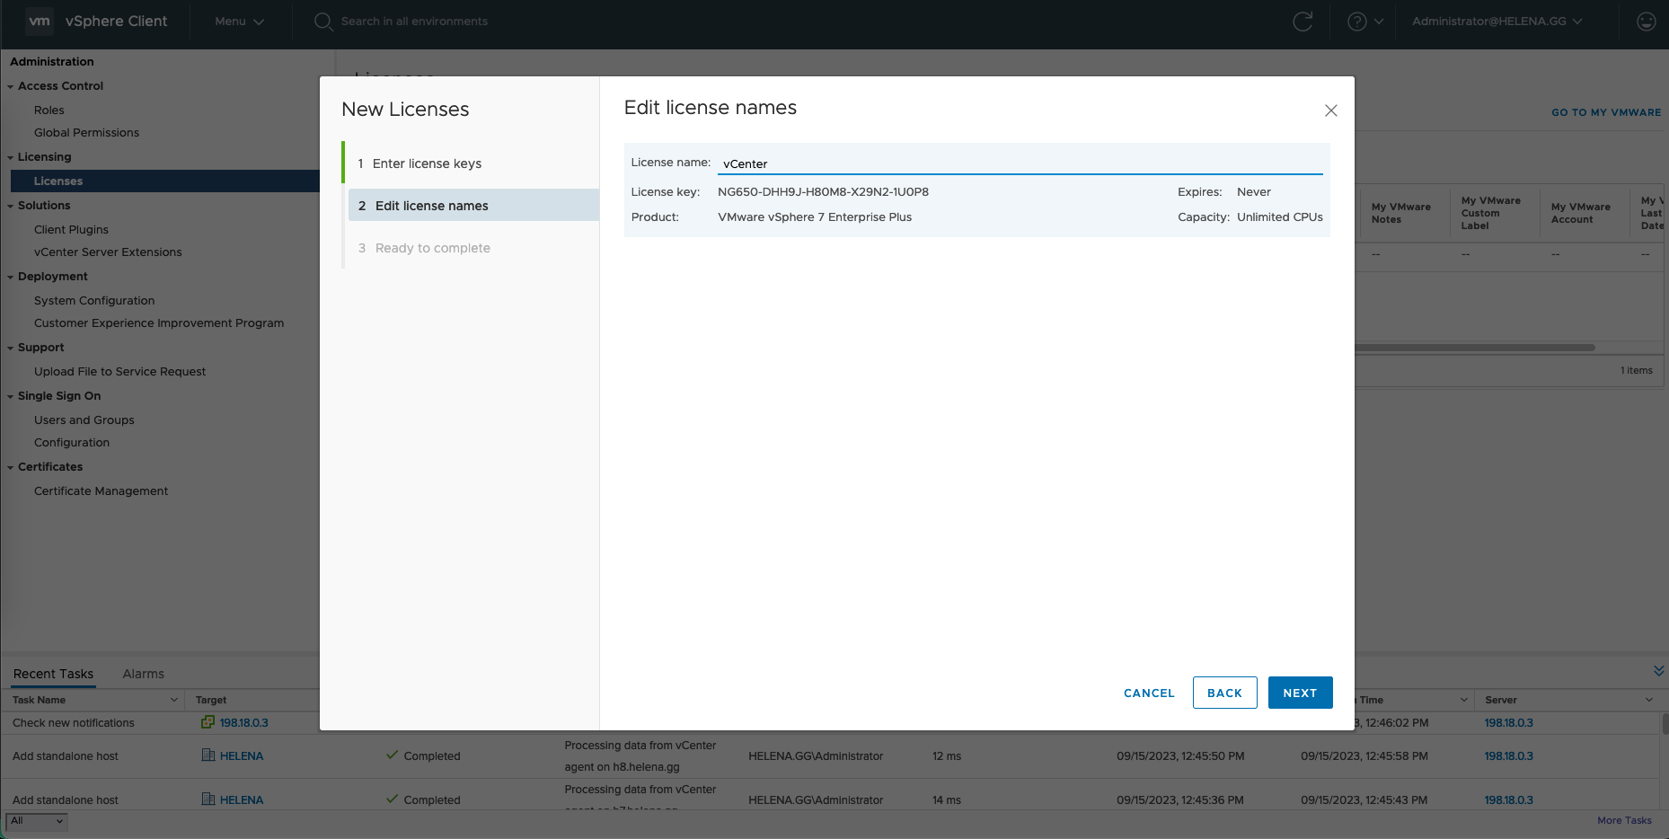Click the search magnifier icon
Image resolution: width=1669 pixels, height=839 pixels.
(x=323, y=22)
